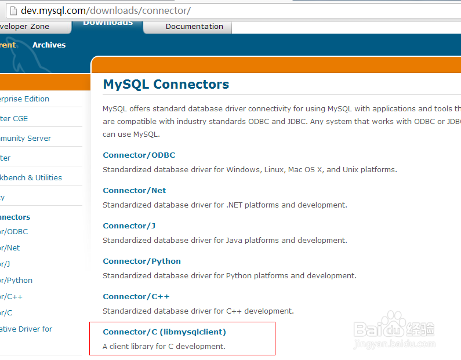The width and height of the screenshot is (461, 360).
Task: Open the Connector/Python heading link
Action: pyautogui.click(x=141, y=261)
